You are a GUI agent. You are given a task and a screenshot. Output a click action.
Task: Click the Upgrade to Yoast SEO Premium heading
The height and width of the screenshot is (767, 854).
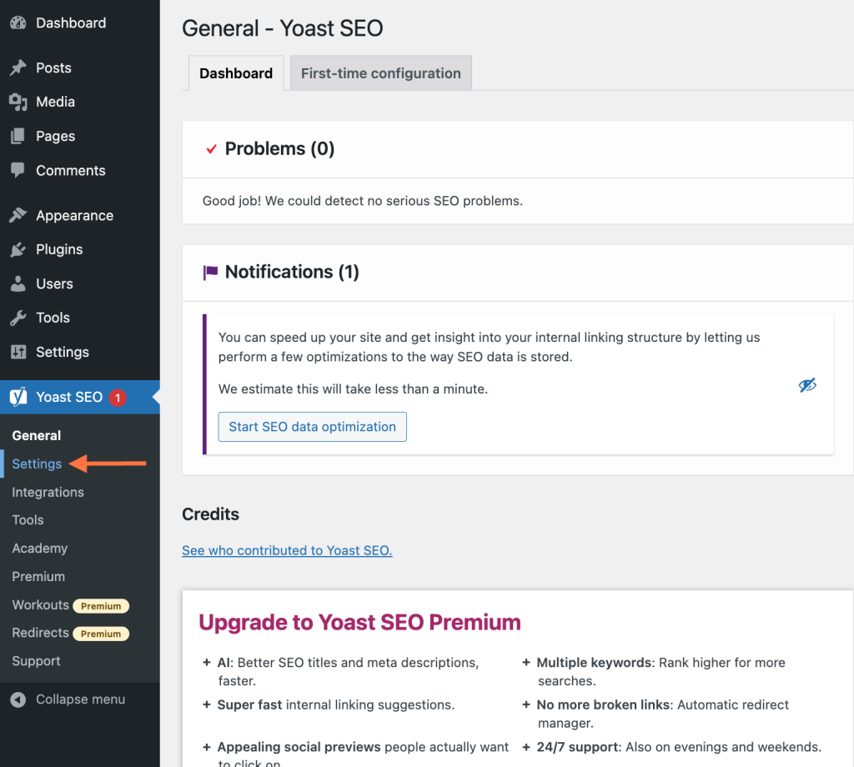click(x=359, y=622)
